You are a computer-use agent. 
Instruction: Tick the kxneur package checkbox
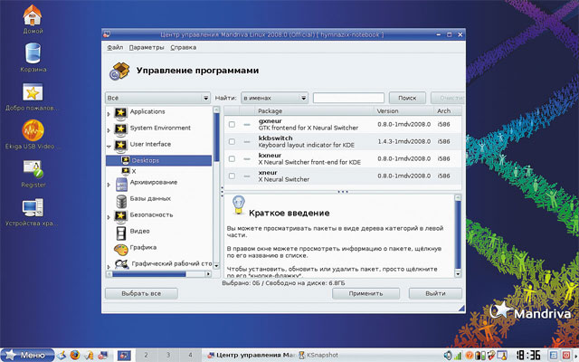[232, 158]
